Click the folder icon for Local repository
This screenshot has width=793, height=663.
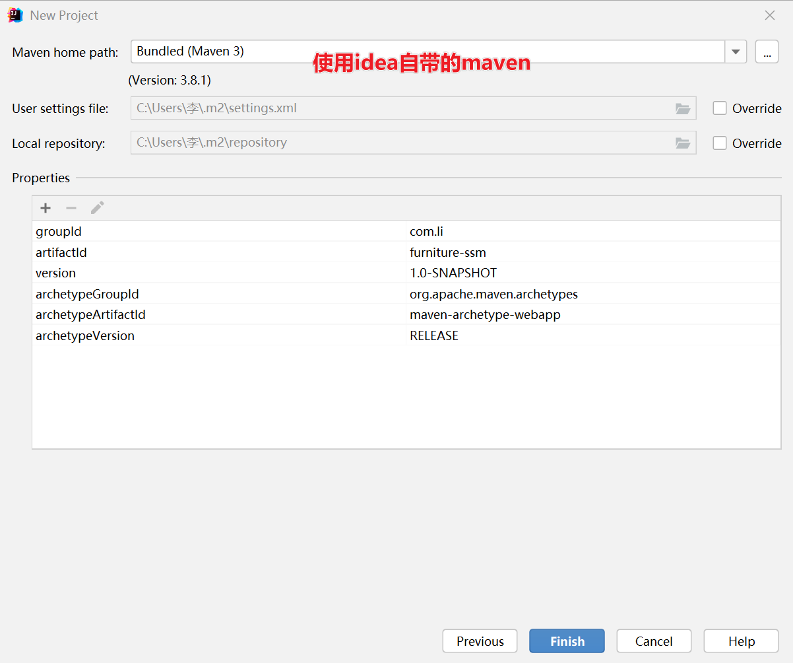(x=683, y=143)
